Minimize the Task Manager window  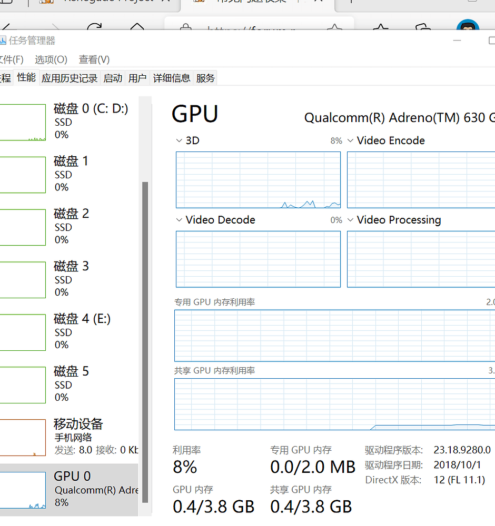point(457,41)
